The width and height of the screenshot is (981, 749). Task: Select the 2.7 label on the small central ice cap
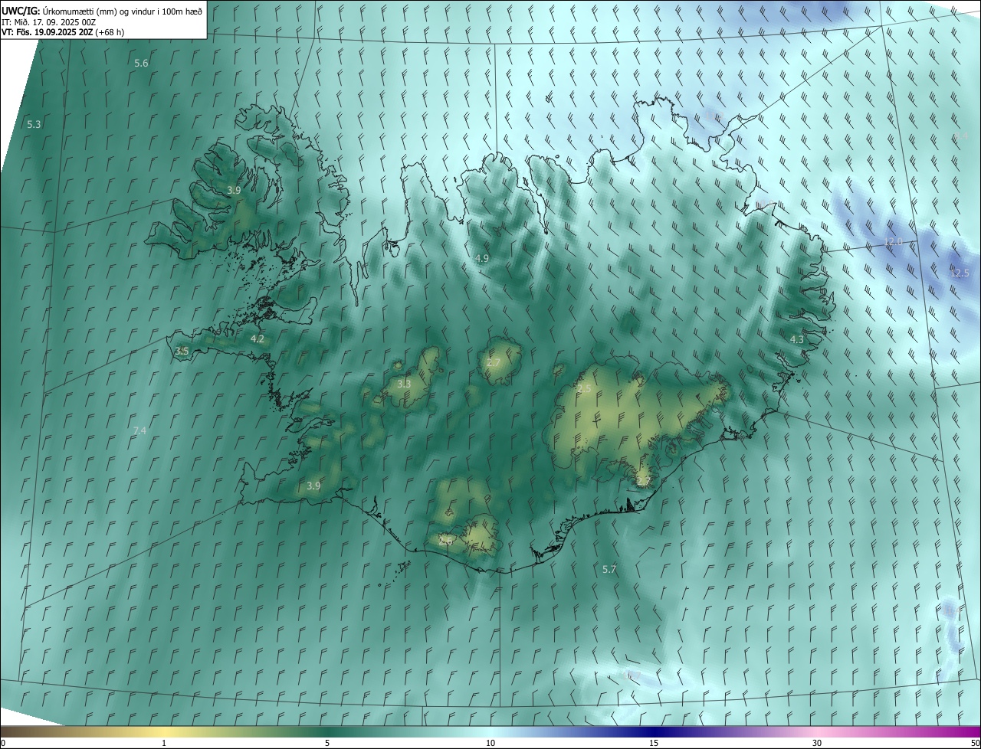pyautogui.click(x=494, y=362)
